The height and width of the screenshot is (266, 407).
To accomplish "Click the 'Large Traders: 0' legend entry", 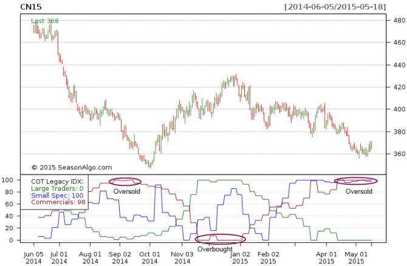I will pos(57,189).
